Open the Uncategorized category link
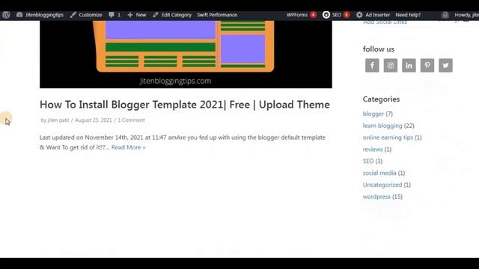This screenshot has height=269, width=479. 382,185
